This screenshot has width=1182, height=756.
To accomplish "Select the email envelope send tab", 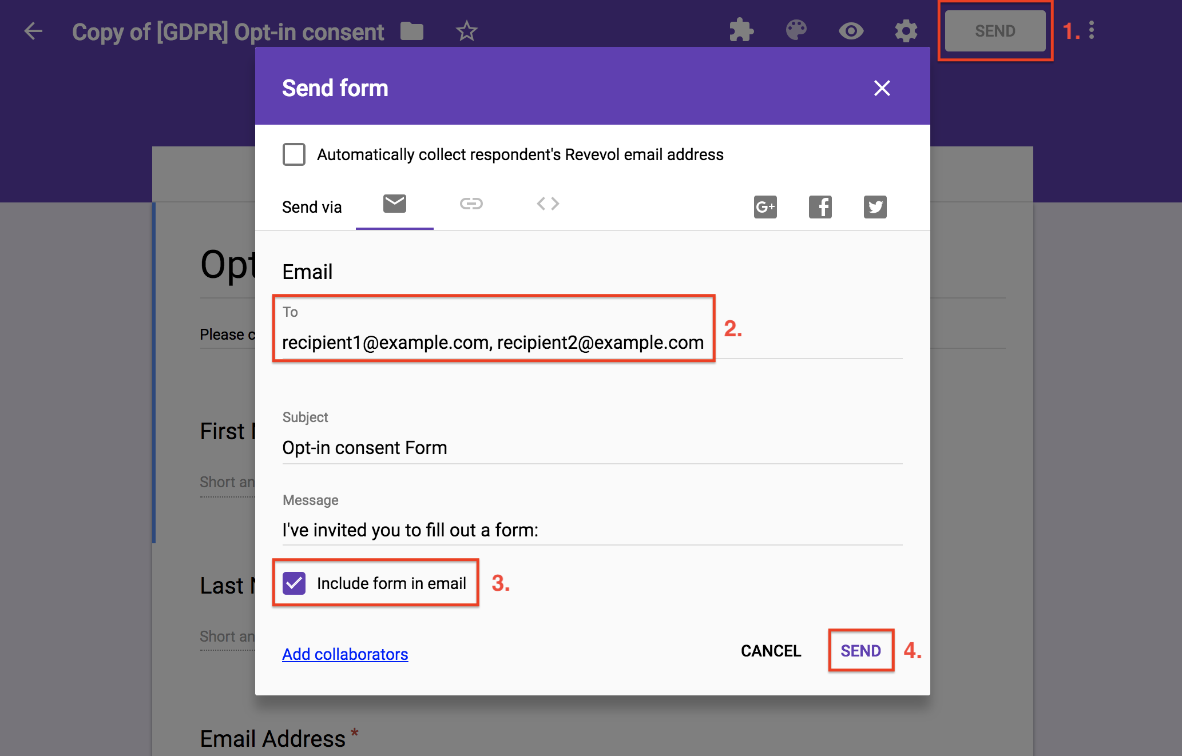I will (394, 204).
